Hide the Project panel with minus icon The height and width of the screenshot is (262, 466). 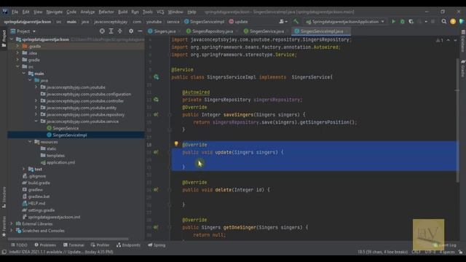tap(140, 31)
